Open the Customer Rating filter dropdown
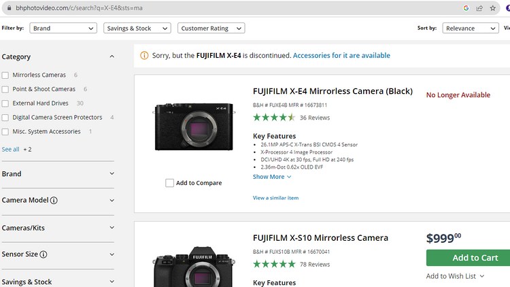Image resolution: width=510 pixels, height=287 pixels. pos(211,29)
